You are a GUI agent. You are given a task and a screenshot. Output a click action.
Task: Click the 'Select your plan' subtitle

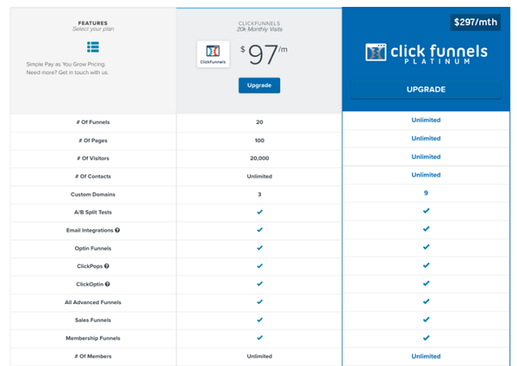[93, 29]
